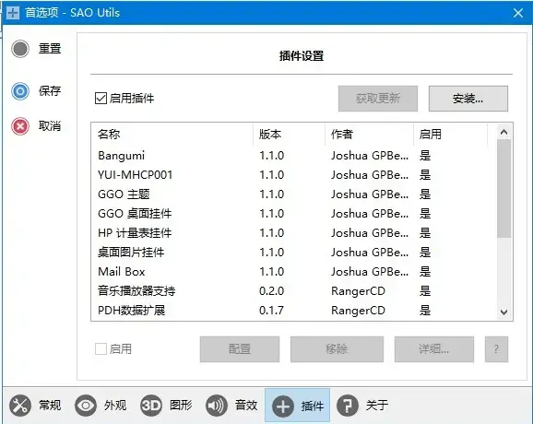Click the plugin list scroll up arrow

pyautogui.click(x=504, y=132)
